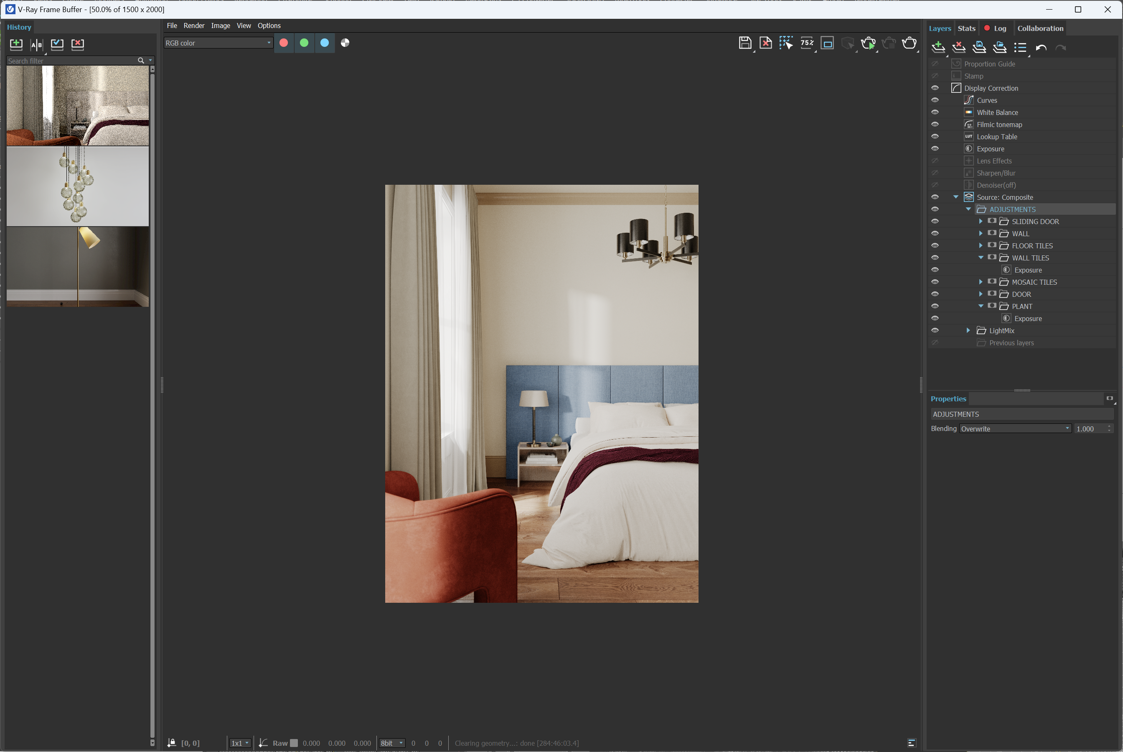Click the render teapot icon
The width and height of the screenshot is (1123, 752).
909,43
